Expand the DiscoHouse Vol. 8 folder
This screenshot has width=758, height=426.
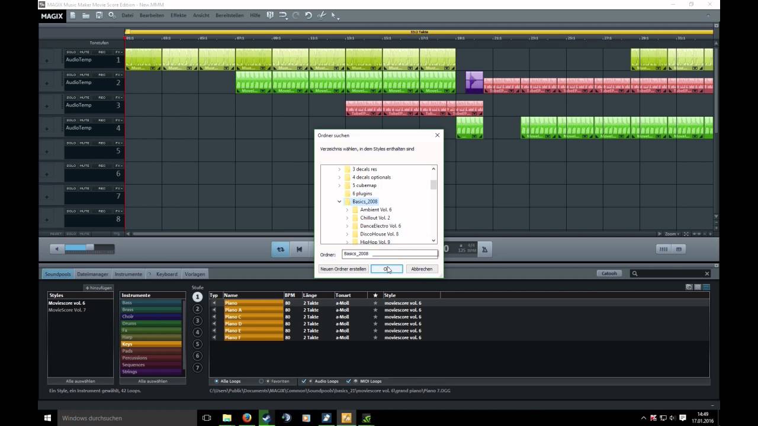(x=347, y=234)
